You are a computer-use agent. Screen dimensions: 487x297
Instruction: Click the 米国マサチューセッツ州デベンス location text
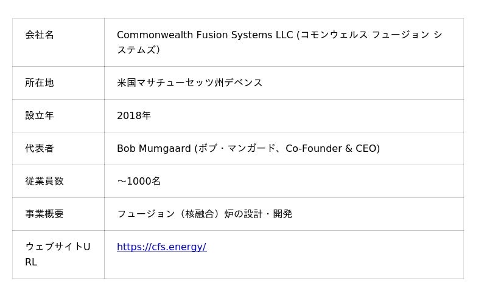[x=189, y=83]
